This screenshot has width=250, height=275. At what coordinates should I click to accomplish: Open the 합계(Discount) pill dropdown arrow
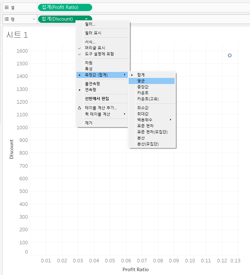point(86,19)
